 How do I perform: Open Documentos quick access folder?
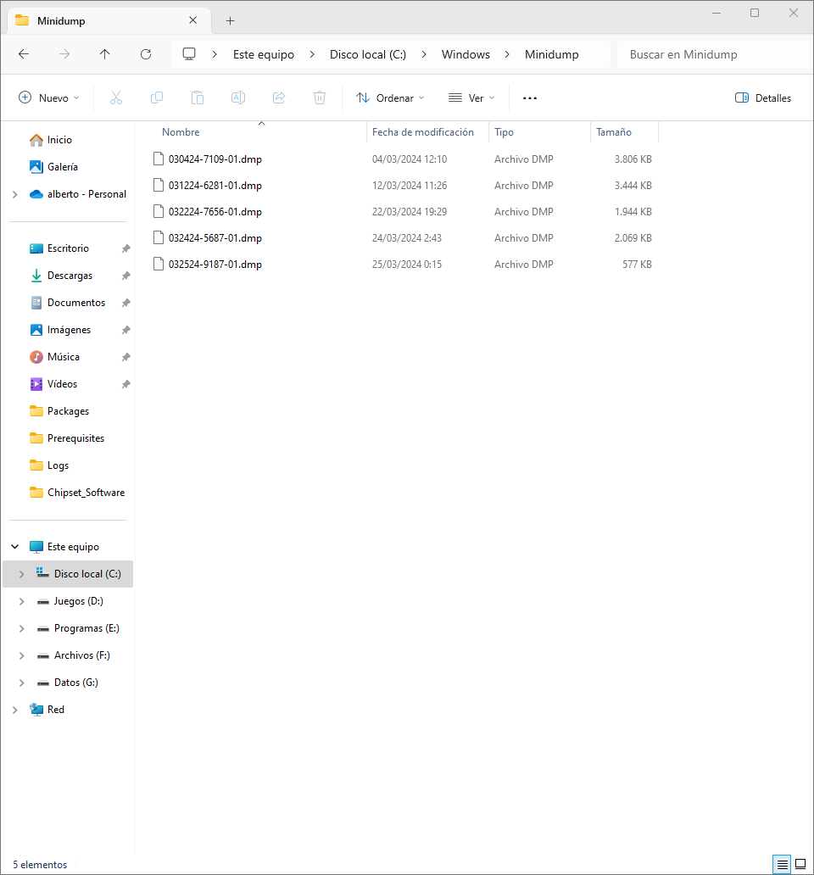coord(67,303)
